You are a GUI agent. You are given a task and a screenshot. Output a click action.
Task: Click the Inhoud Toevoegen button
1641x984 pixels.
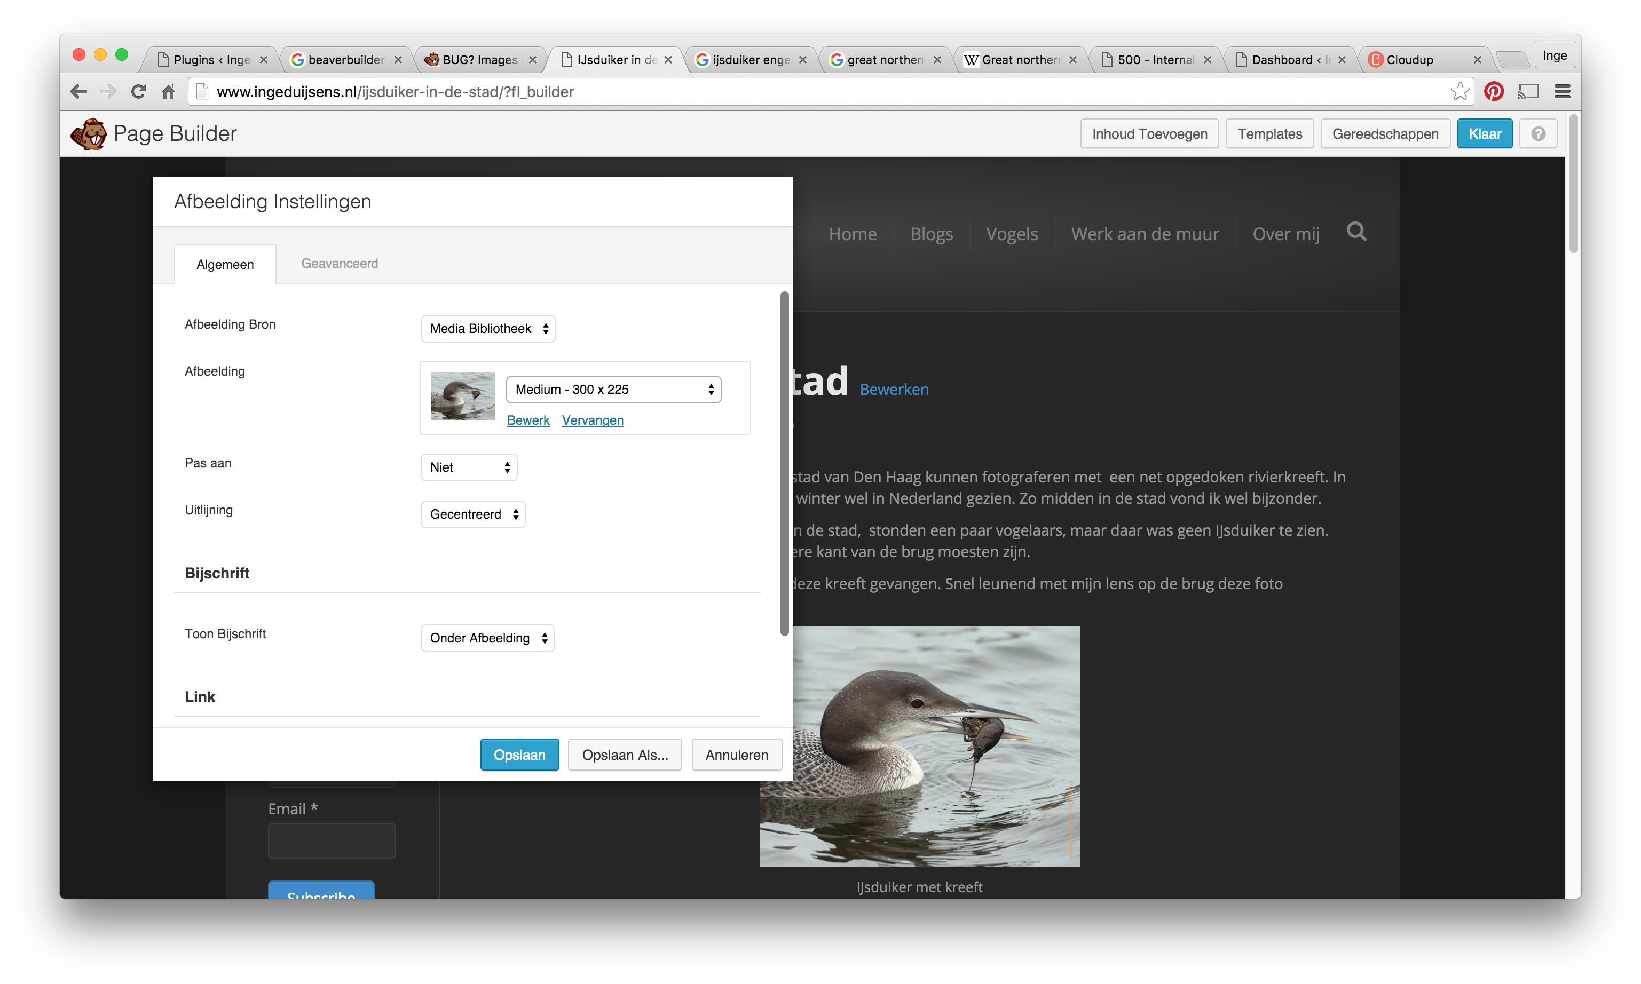1149,134
